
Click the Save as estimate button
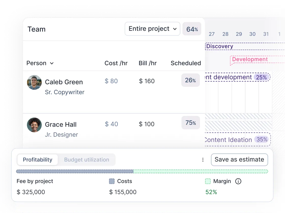point(239,160)
